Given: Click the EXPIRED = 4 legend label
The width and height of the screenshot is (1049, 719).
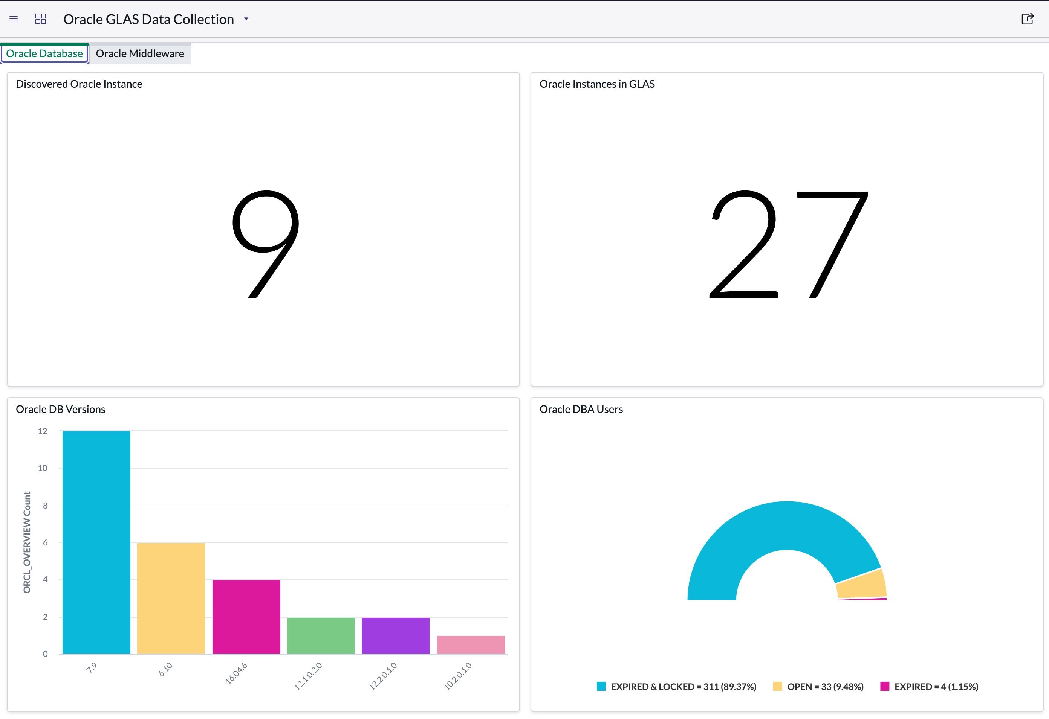Looking at the screenshot, I should click(x=936, y=687).
